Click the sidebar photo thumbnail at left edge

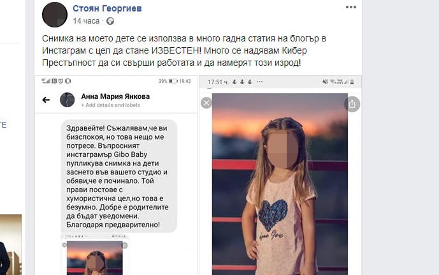(x=11, y=245)
